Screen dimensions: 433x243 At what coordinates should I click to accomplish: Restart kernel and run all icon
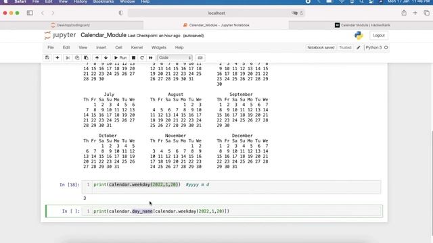[150, 58]
